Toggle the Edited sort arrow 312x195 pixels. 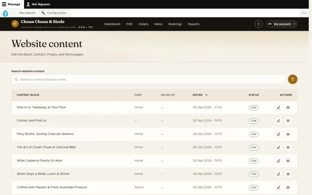pyautogui.click(x=206, y=95)
